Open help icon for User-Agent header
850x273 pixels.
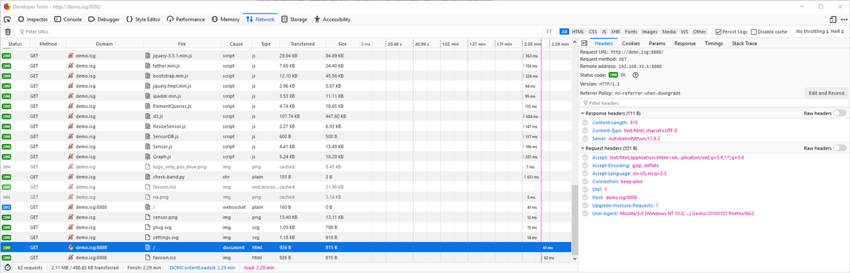point(586,213)
